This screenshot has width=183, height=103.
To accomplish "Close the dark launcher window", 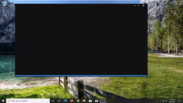I will (x=143, y=5).
